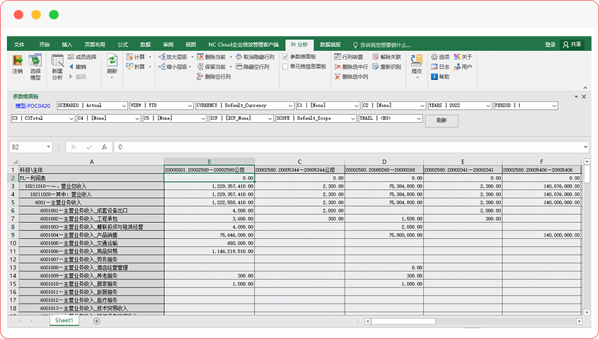The image size is (599, 339).
Task: Click 删除当前 delete current
Action: point(212,57)
